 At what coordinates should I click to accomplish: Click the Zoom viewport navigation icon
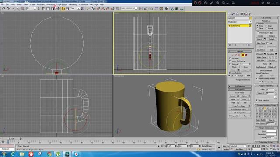pyautogui.click(x=267, y=146)
